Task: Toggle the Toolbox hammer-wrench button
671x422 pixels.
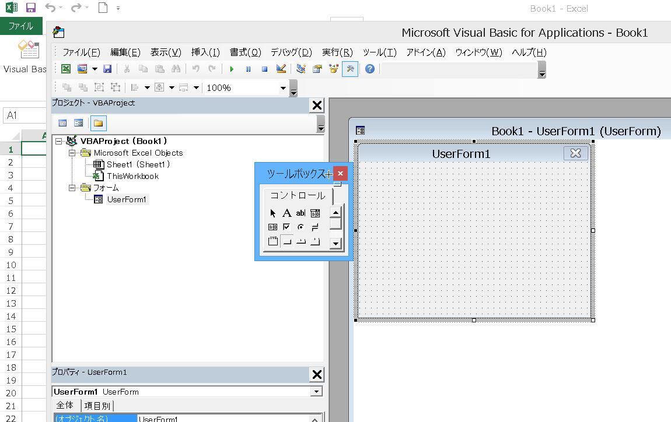Action: (x=350, y=69)
